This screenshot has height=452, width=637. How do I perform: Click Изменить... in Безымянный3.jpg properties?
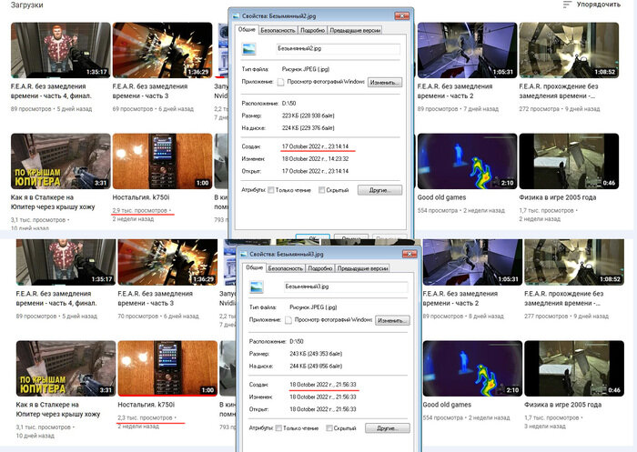[x=392, y=320]
